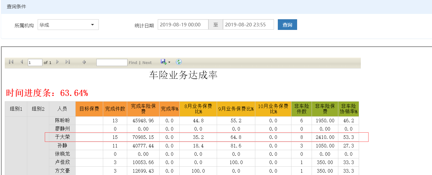Viewport: 432px width, 175px height.
Task: Click the export save disk icon
Action: [163, 62]
